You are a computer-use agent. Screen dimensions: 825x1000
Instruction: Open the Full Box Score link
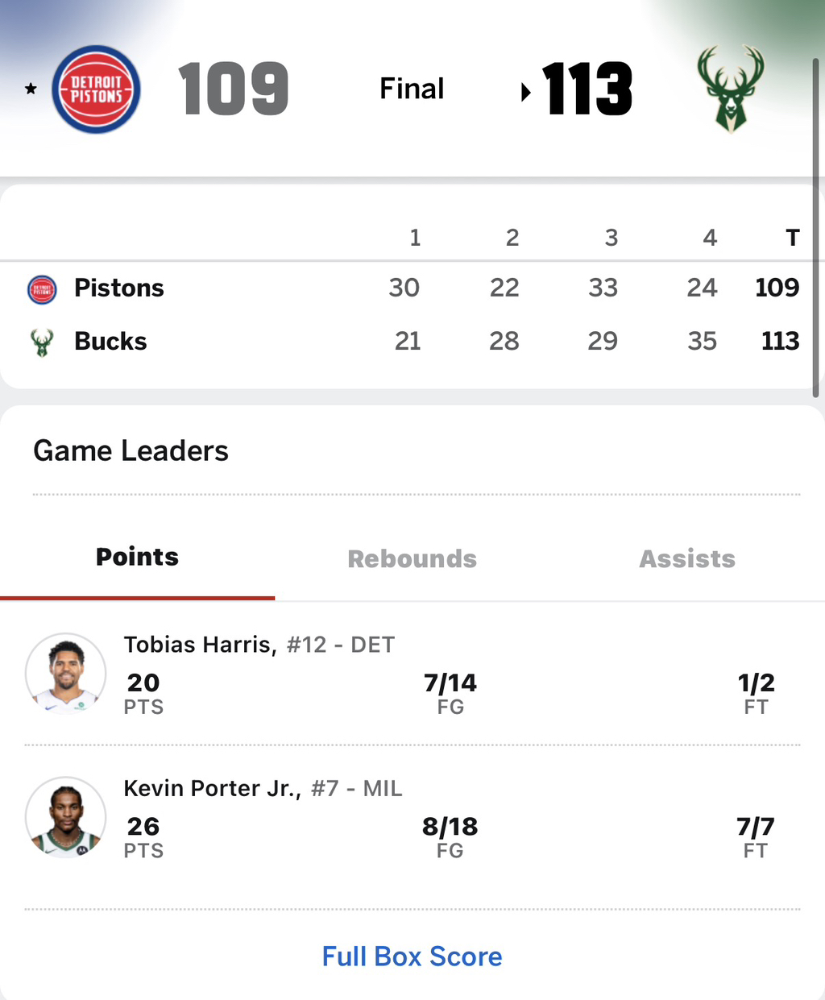click(x=412, y=956)
